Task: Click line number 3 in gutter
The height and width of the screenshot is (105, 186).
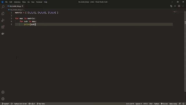Action: [11, 18]
